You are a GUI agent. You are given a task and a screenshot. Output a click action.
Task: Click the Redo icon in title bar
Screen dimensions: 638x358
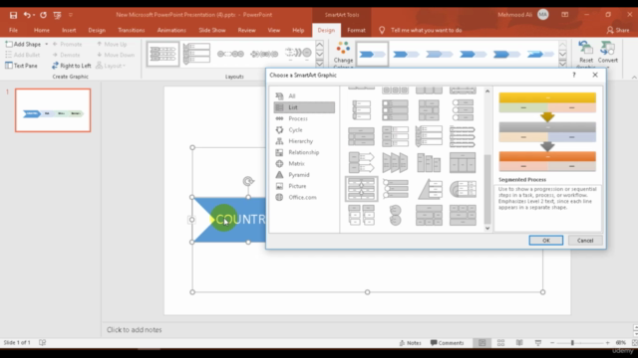[x=43, y=15]
